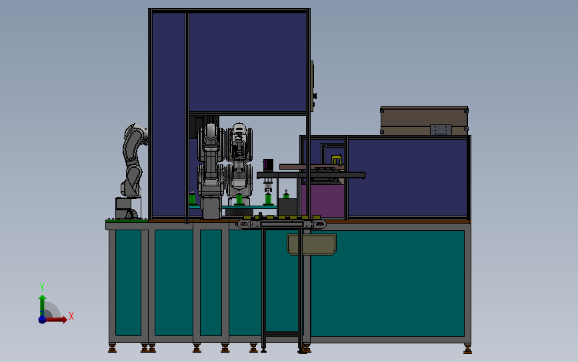The width and height of the screenshot is (578, 362).
Task: Select the small conveyor belt with yellow blocks
Action: (x=281, y=222)
